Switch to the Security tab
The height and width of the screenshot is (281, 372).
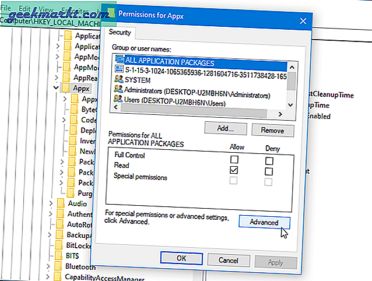[119, 33]
